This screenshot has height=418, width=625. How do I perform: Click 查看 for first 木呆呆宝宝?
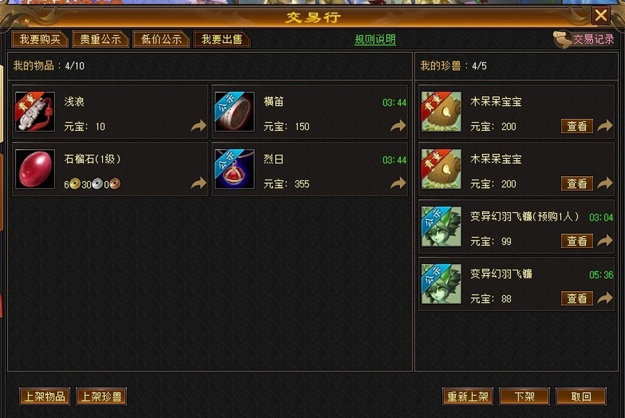pos(577,126)
